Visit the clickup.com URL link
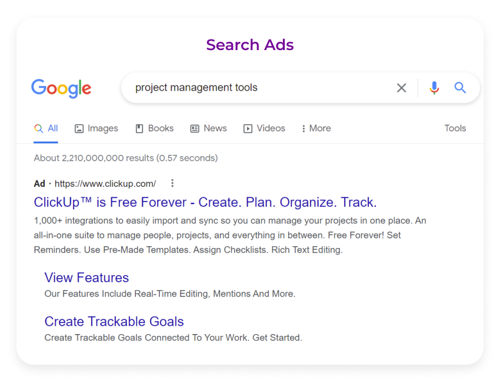Viewport: 500px width, 383px height. click(105, 183)
